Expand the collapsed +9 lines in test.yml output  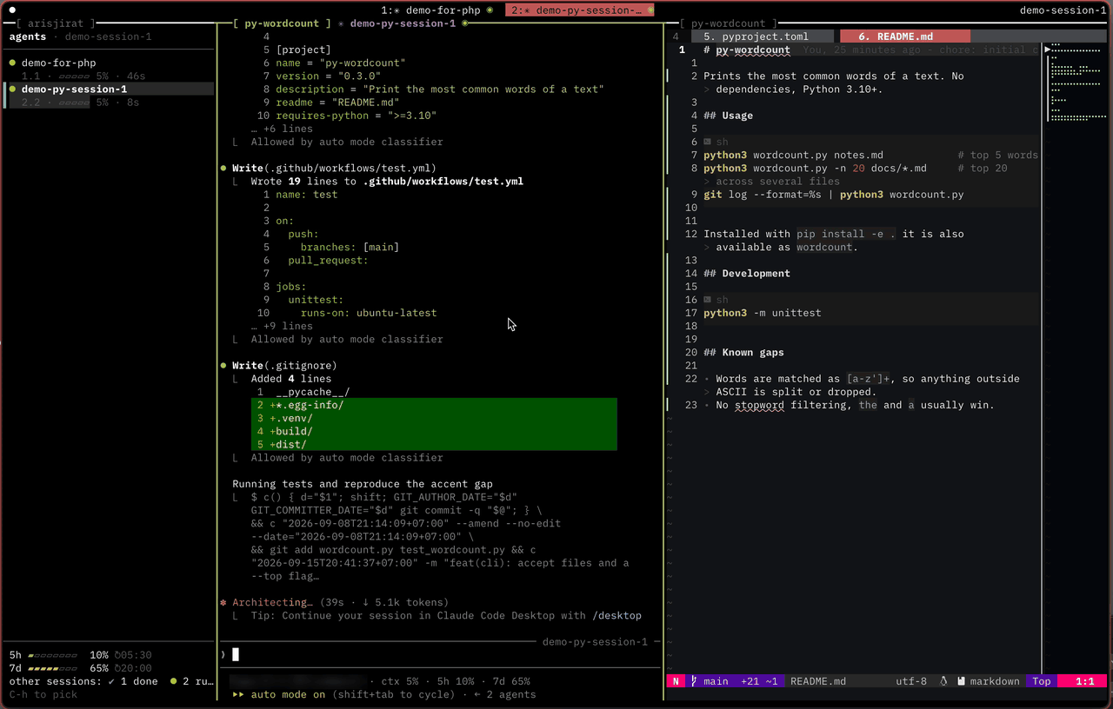point(282,326)
